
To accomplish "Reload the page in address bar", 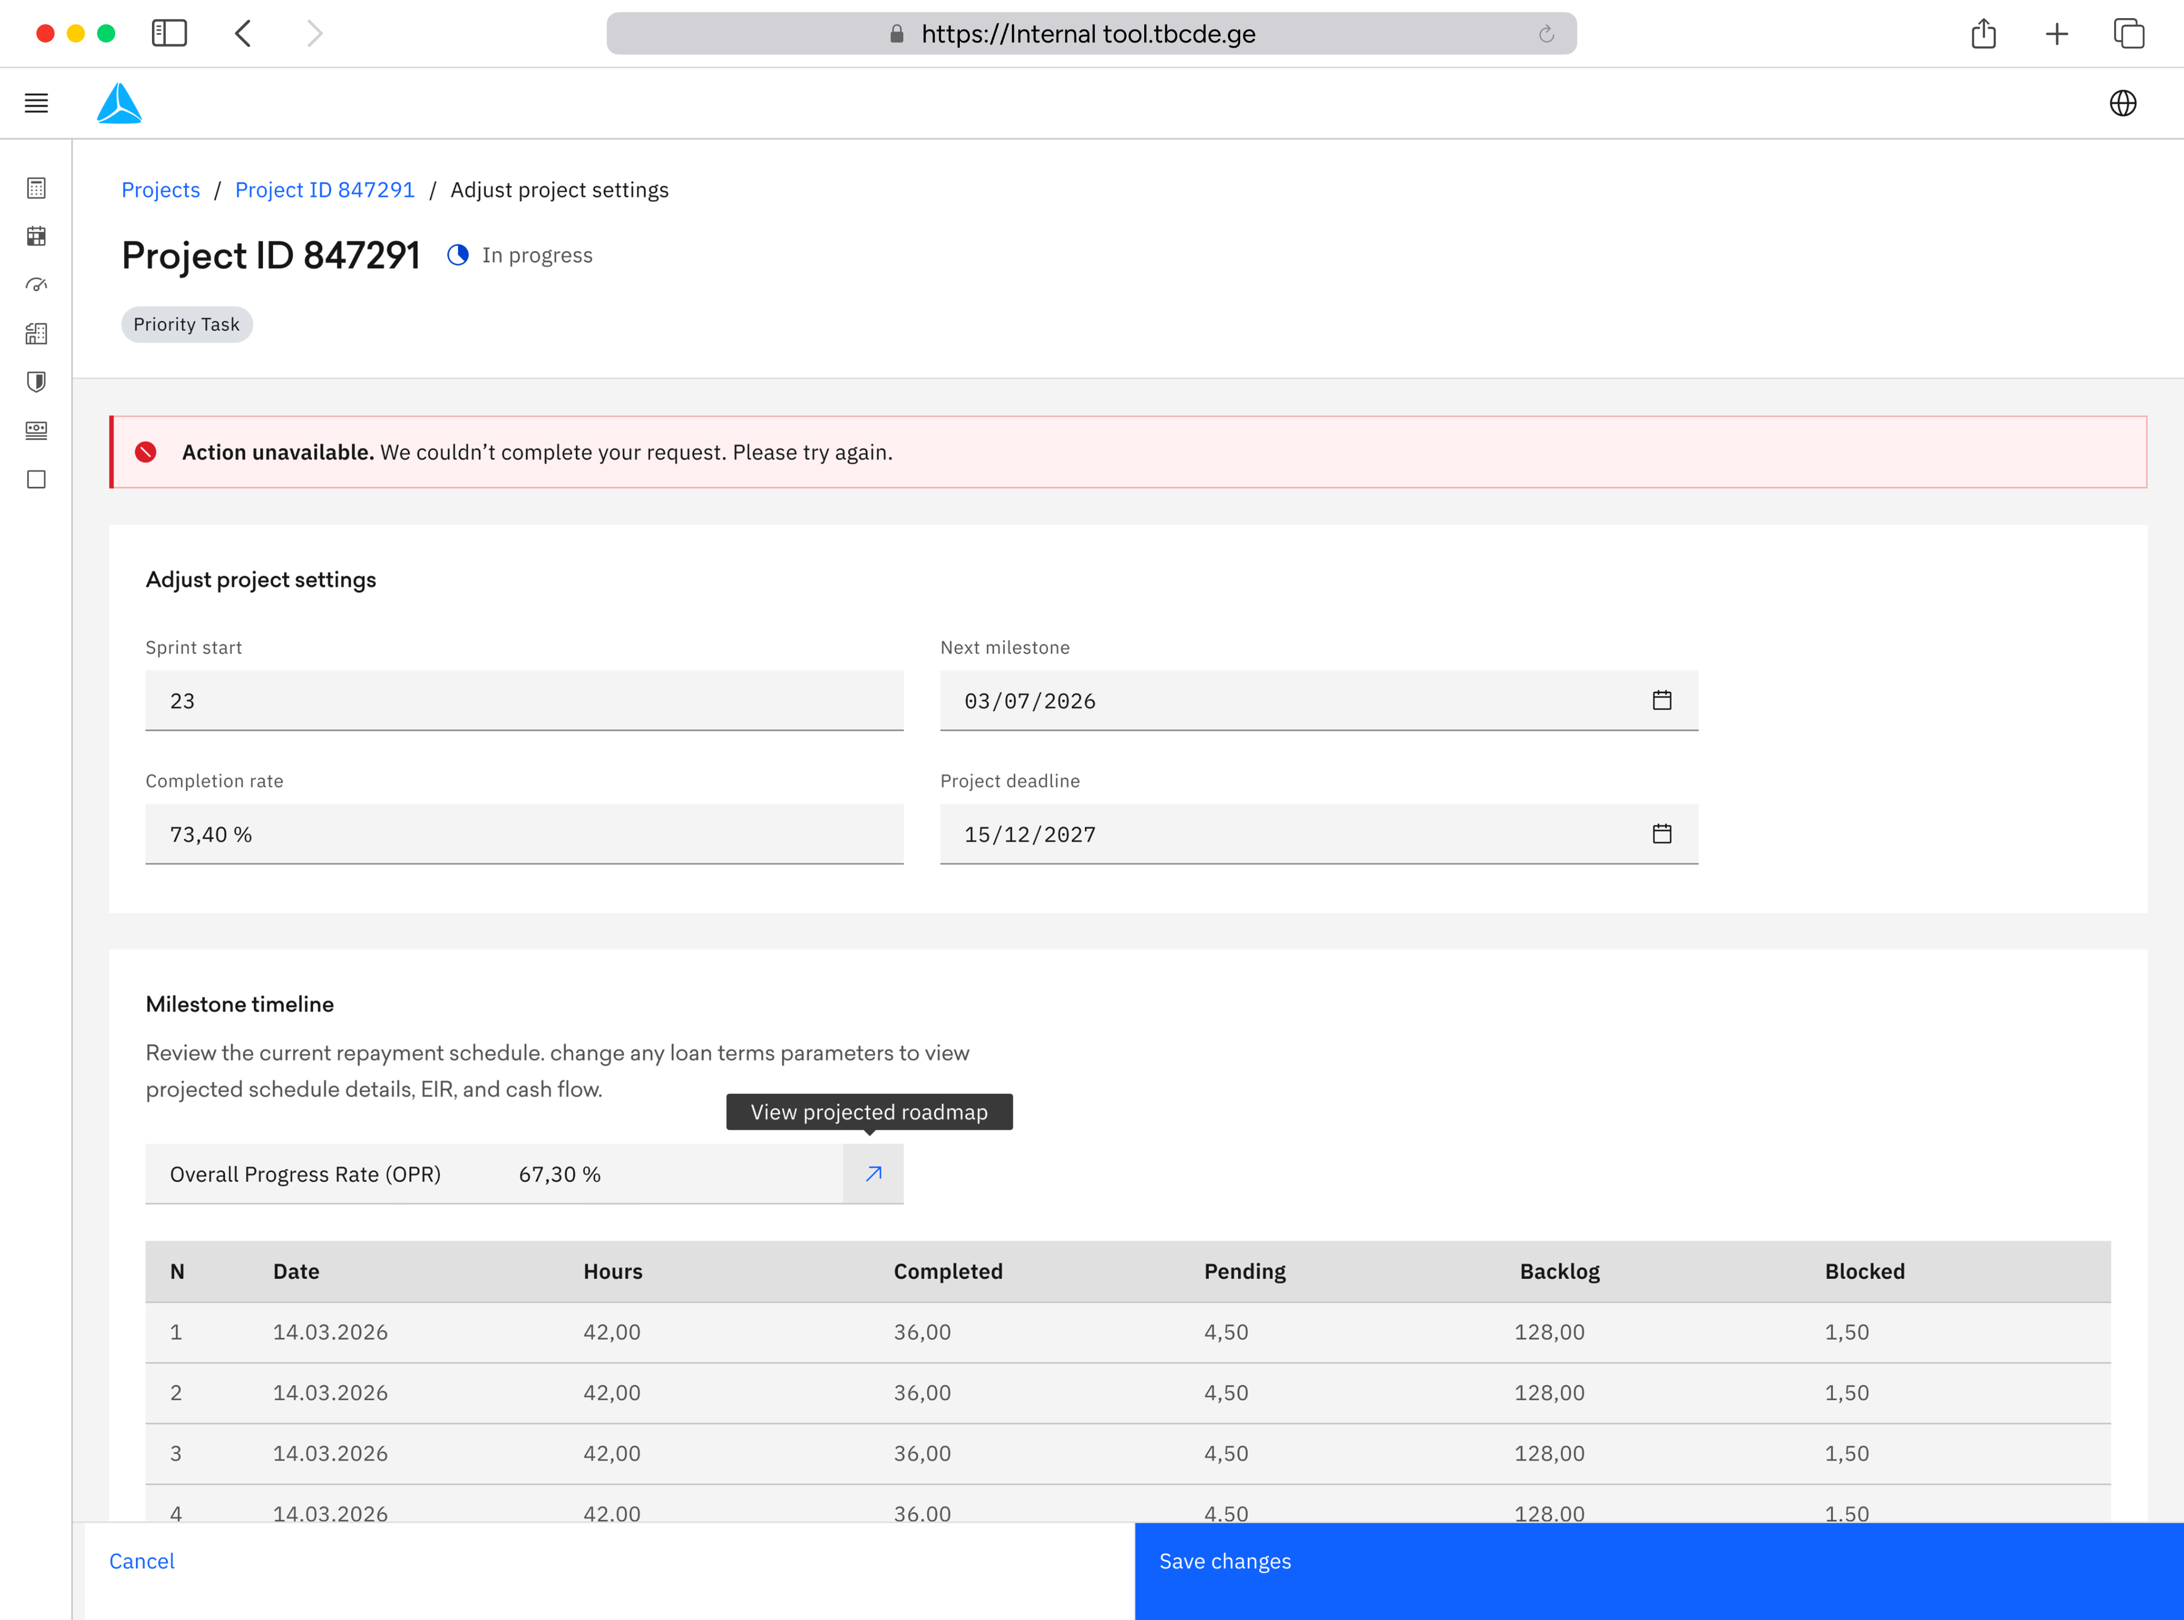I will 1546,34.
